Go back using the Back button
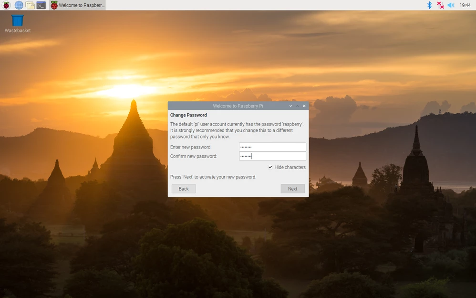Viewport: 476px width, 298px height. point(183,188)
